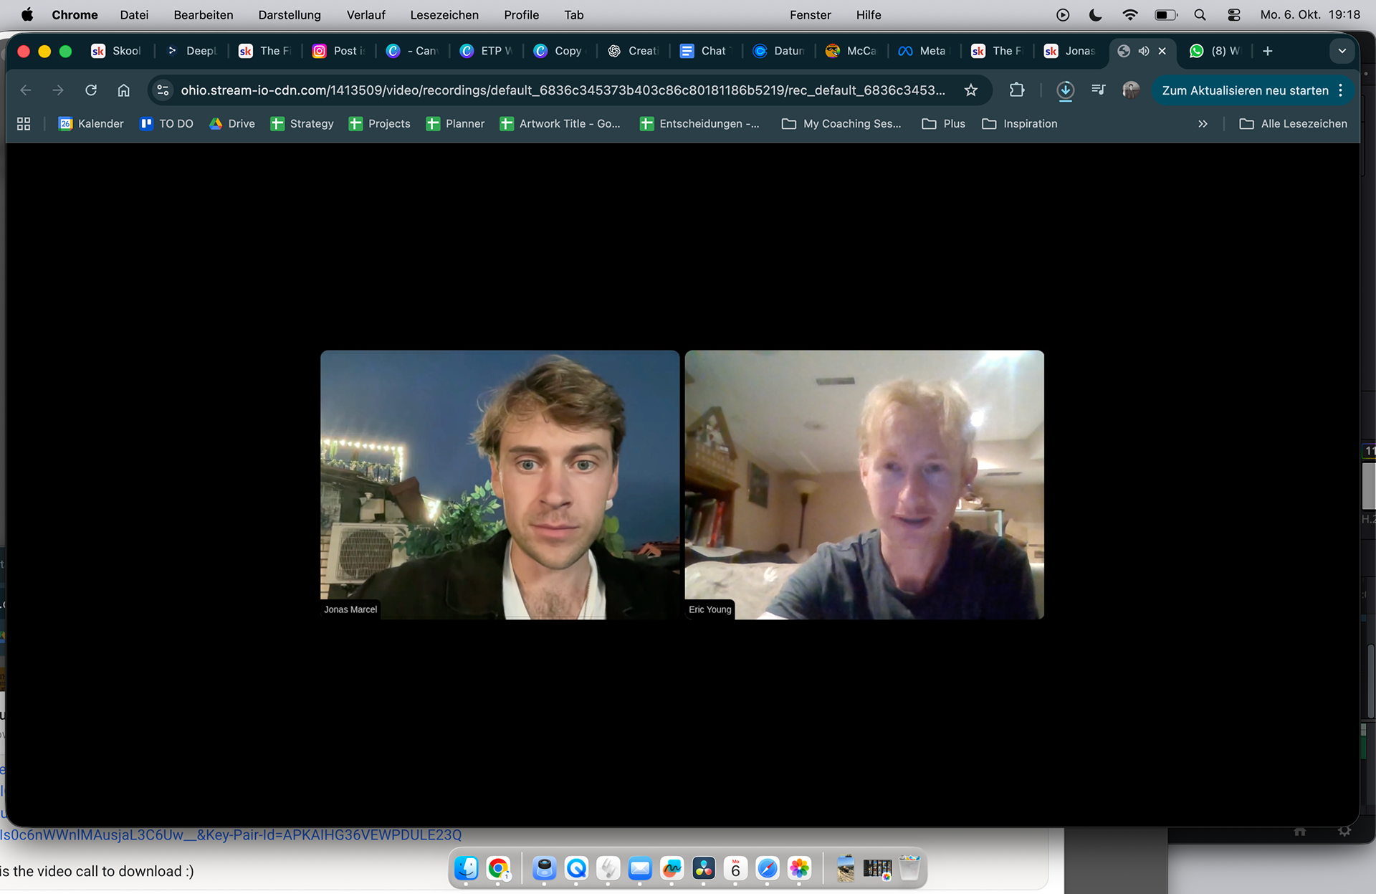Open Entscheidungen bookmark

pos(699,124)
